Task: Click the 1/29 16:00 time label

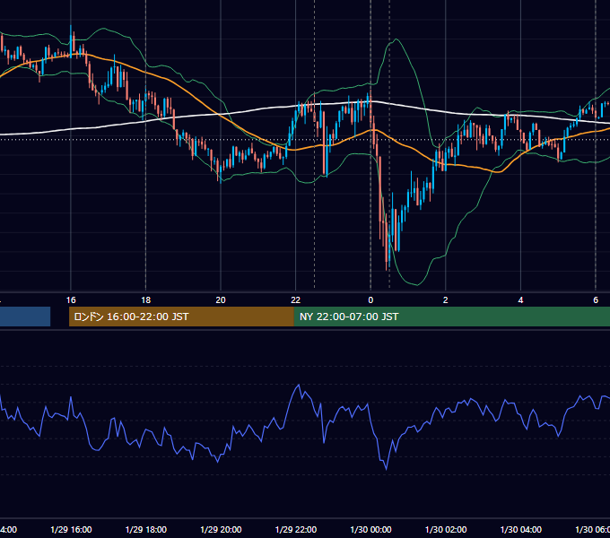Action: (71, 529)
